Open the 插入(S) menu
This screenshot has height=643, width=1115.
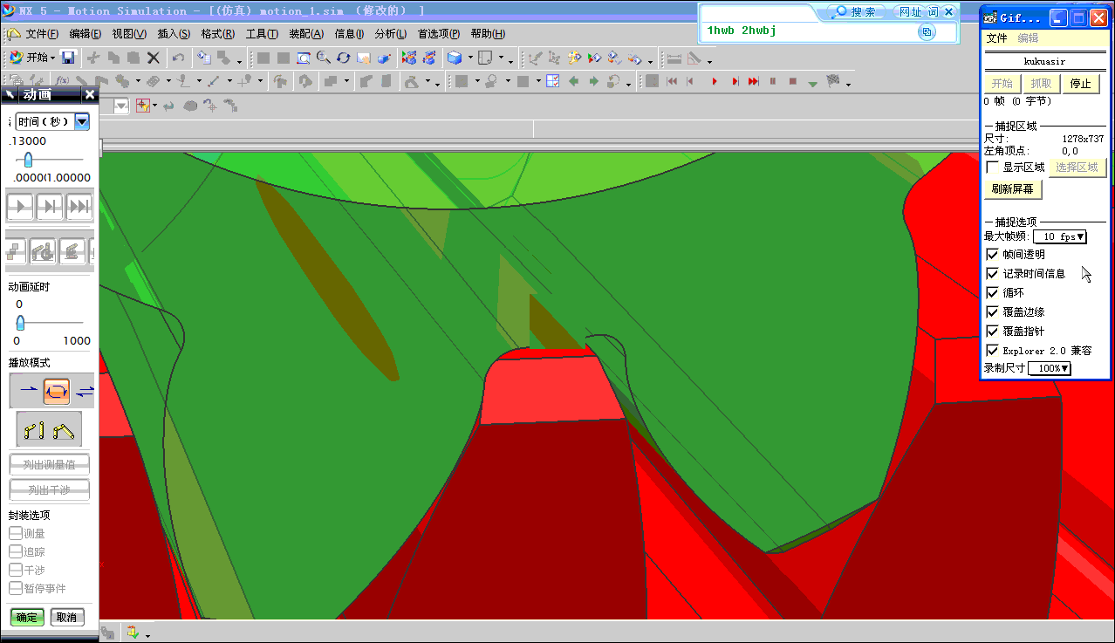pyautogui.click(x=174, y=34)
